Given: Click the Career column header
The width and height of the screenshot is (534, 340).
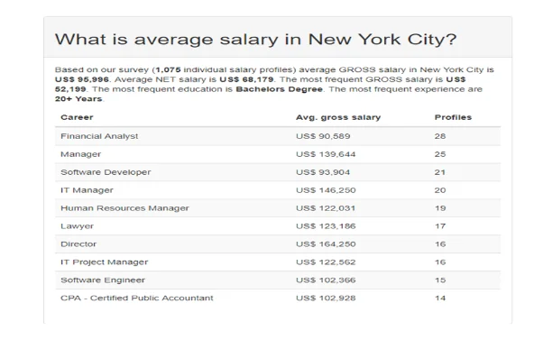Looking at the screenshot, I should [77, 117].
